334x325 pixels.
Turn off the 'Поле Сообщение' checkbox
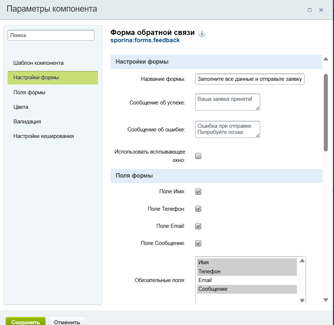[x=198, y=243]
